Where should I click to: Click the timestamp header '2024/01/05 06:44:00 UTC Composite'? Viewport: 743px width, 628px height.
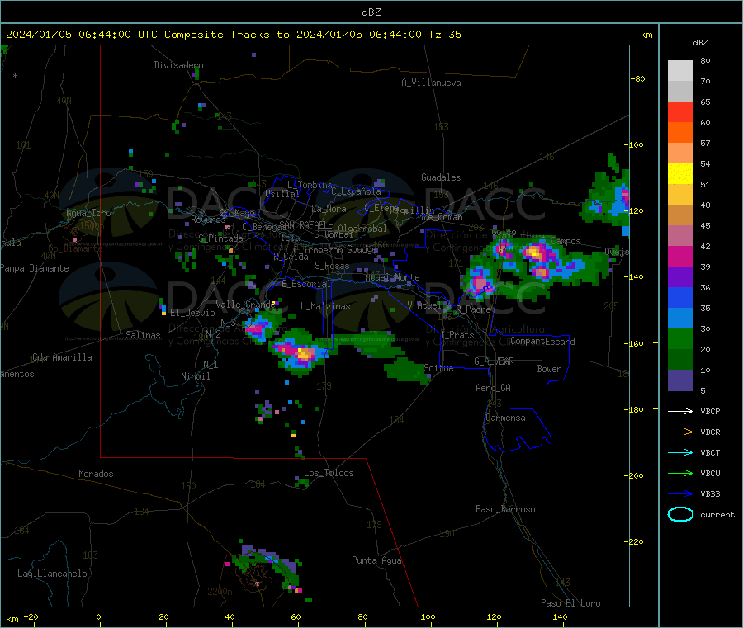pos(115,35)
